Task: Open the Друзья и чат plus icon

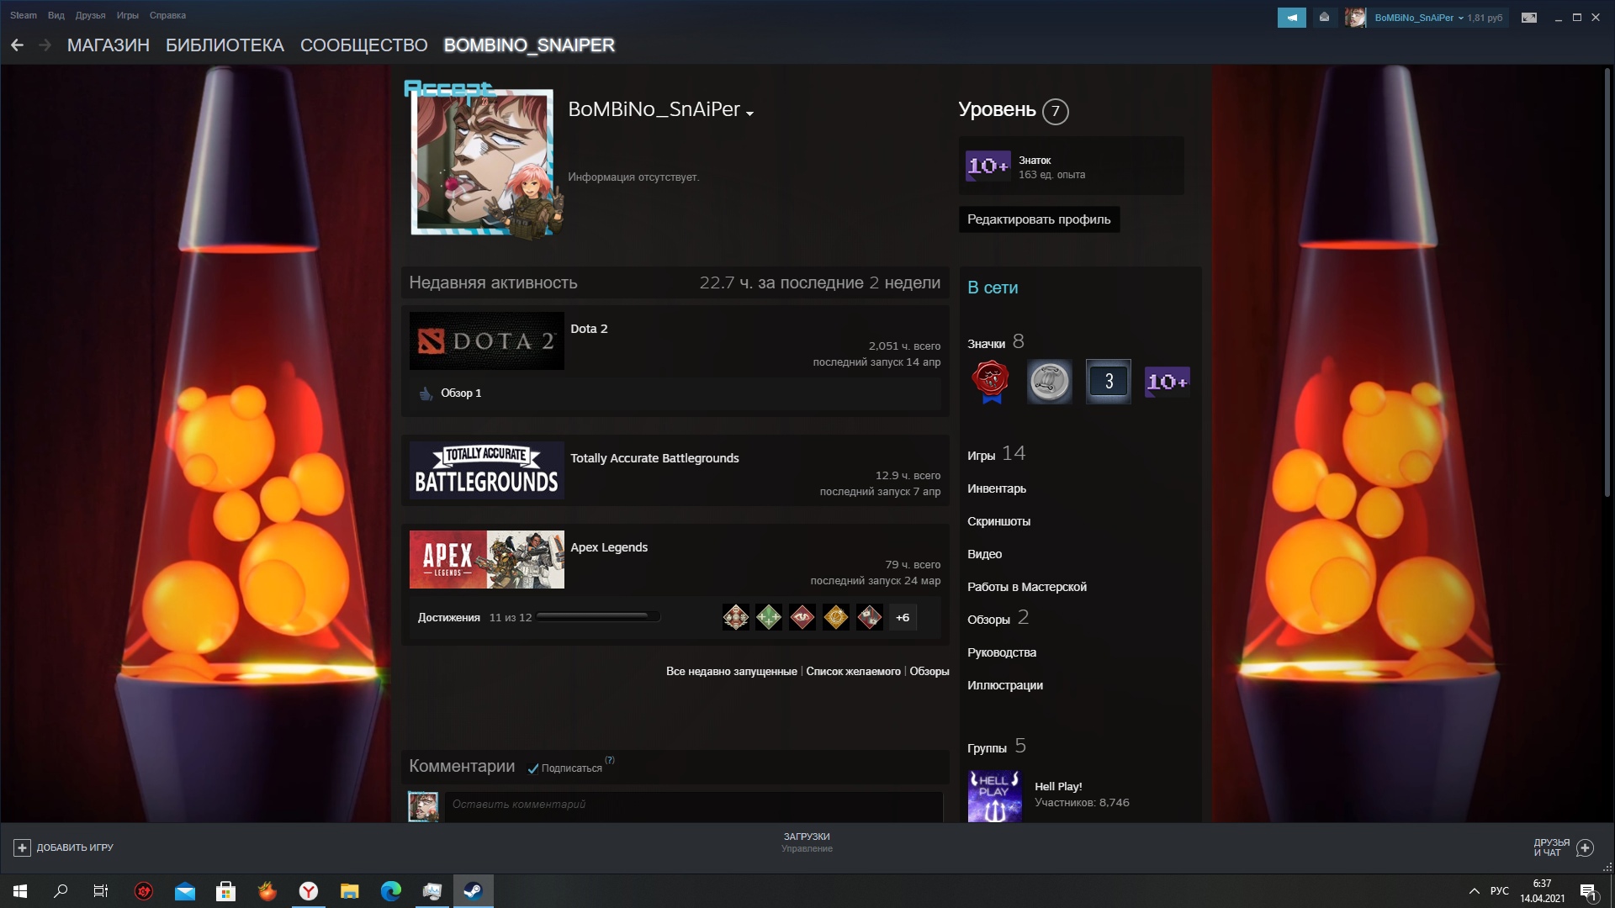Action: click(1585, 848)
